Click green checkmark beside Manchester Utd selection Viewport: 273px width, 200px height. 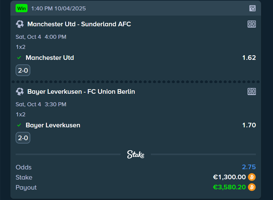click(x=19, y=58)
